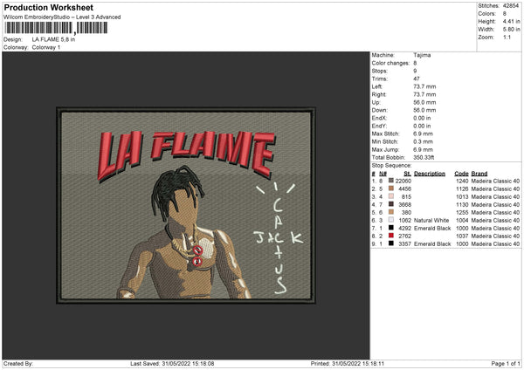This screenshot has width=524, height=370.
Task: Select the 'Stop Sequence:' heading
Action: (x=391, y=166)
